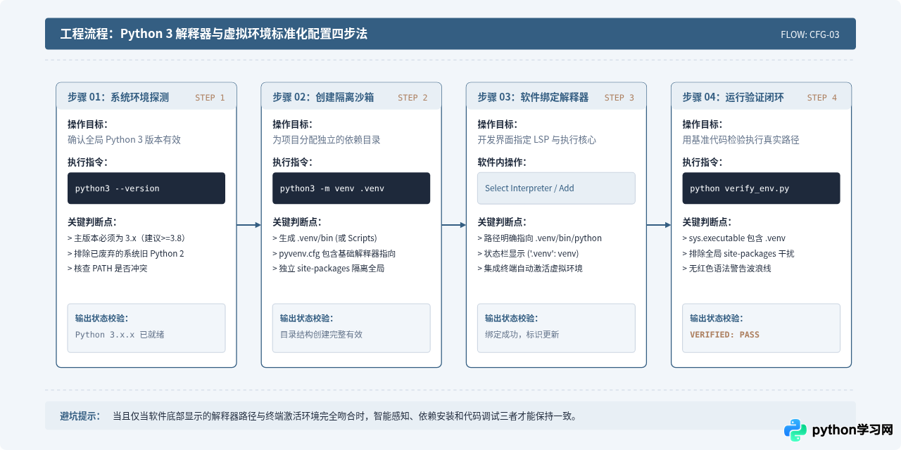Click '集成终端自动激活虚拟环境' line
Viewport: 901px width, 450px height.
529,269
